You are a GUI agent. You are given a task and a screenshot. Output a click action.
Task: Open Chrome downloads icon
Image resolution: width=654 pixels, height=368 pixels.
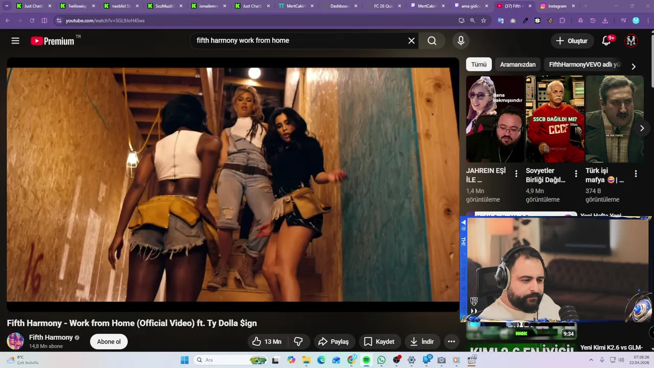point(605,20)
